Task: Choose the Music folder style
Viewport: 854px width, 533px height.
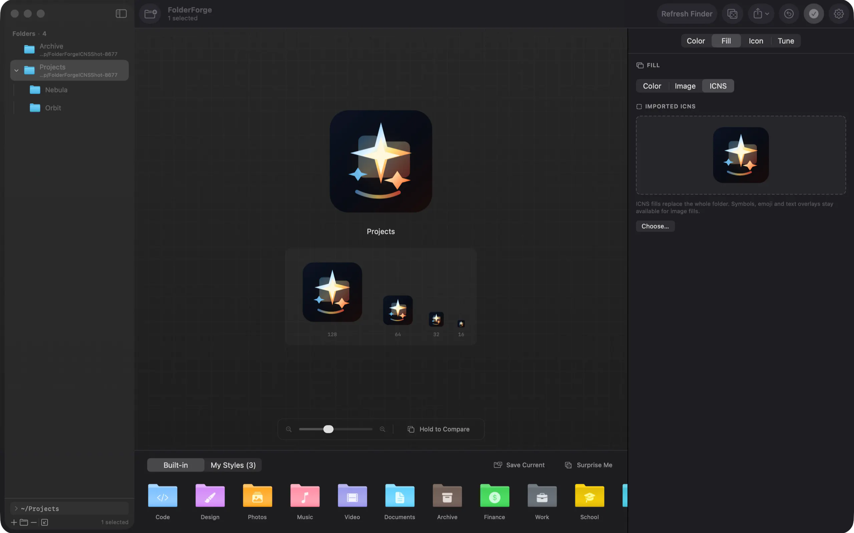Action: (x=305, y=502)
